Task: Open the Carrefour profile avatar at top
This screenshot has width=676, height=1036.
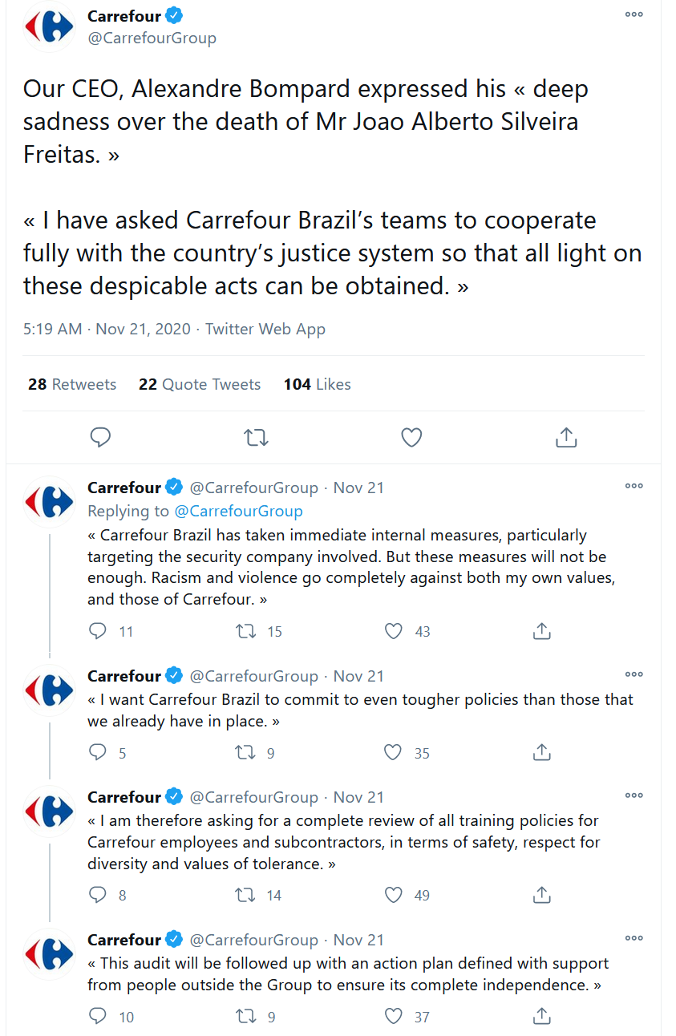Action: coord(50,27)
